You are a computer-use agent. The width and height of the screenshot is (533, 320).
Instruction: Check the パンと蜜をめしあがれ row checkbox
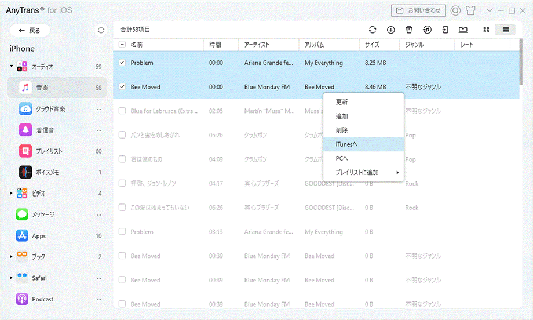coord(122,135)
